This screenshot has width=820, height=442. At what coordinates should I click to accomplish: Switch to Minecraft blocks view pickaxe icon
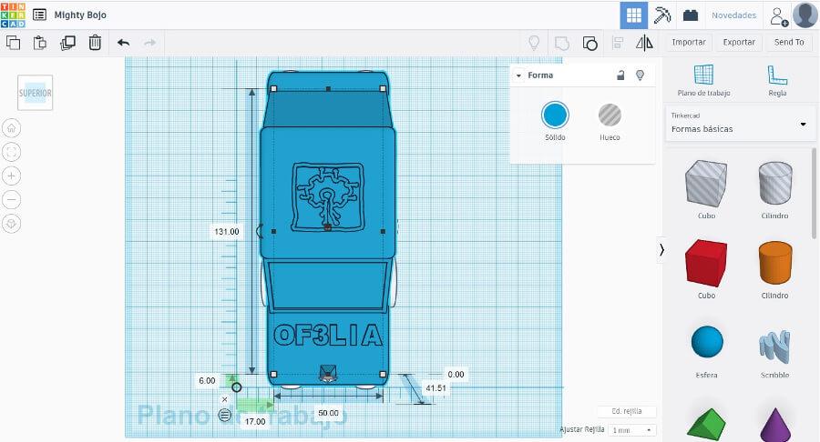pos(662,15)
